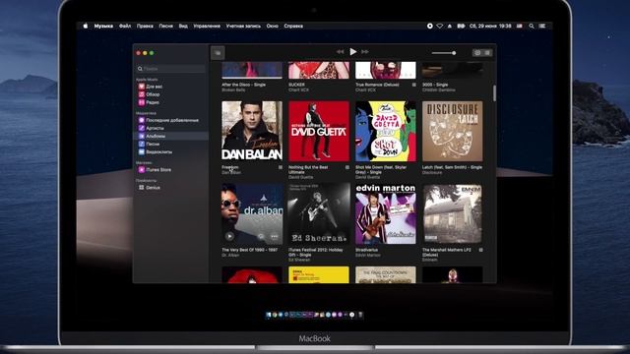Click the album title After the Disco - Single

[x=243, y=85]
